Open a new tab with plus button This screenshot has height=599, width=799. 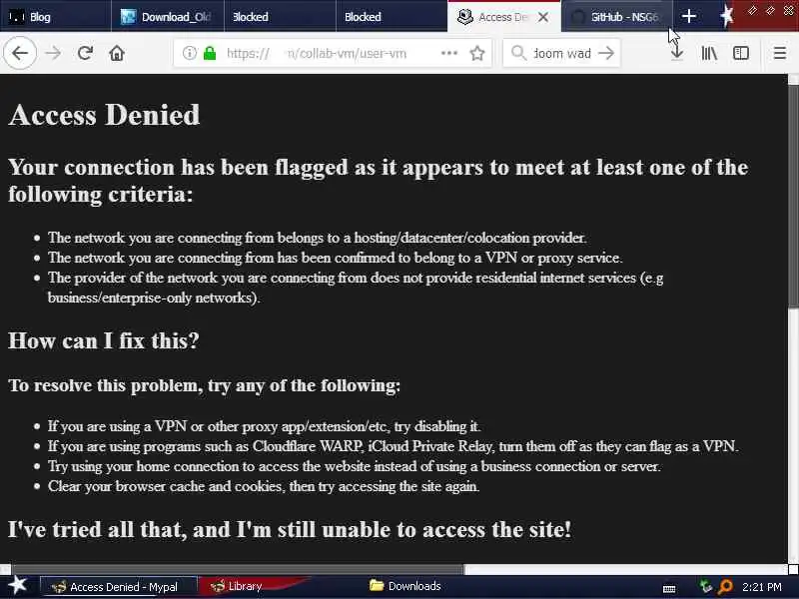point(688,16)
